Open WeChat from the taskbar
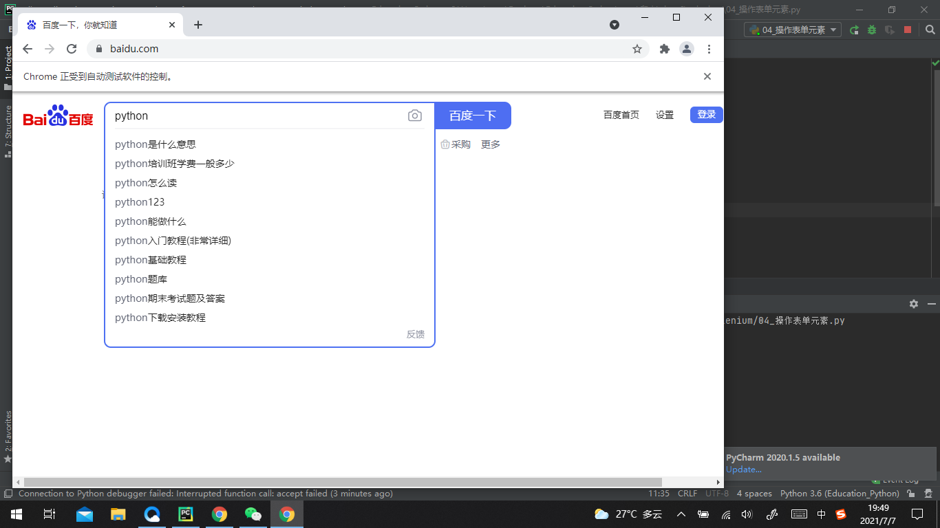940x528 pixels. pyautogui.click(x=253, y=514)
